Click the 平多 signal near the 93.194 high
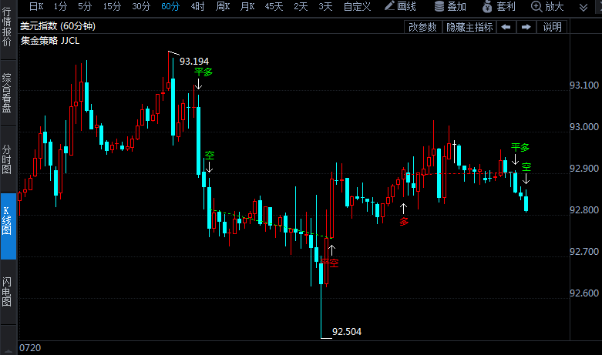The width and height of the screenshot is (602, 355). [x=203, y=72]
